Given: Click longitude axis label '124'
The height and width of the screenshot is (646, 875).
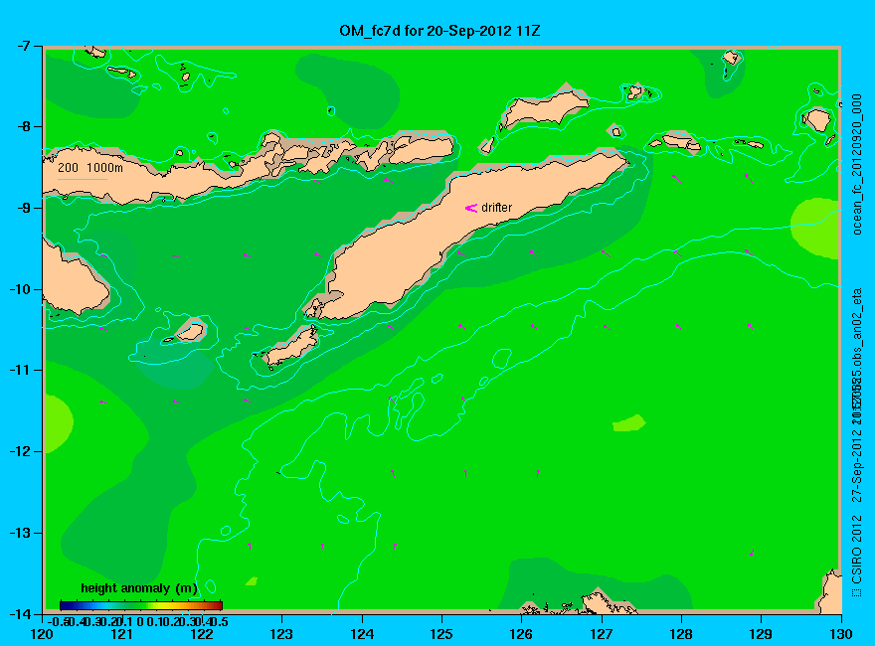Looking at the screenshot, I should tap(362, 634).
